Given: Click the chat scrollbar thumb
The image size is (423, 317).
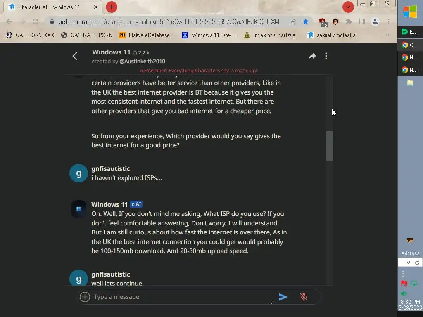Looking at the screenshot, I should pyautogui.click(x=329, y=146).
